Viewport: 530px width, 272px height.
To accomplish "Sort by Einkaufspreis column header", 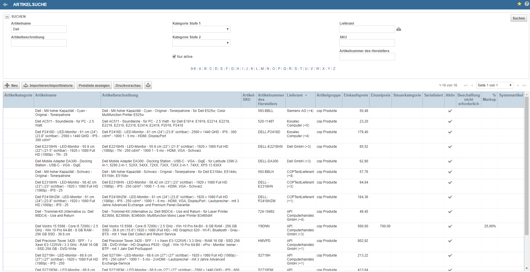I will click(x=356, y=95).
